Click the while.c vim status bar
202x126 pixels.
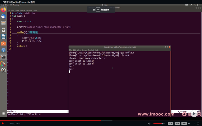[x=38, y=111]
